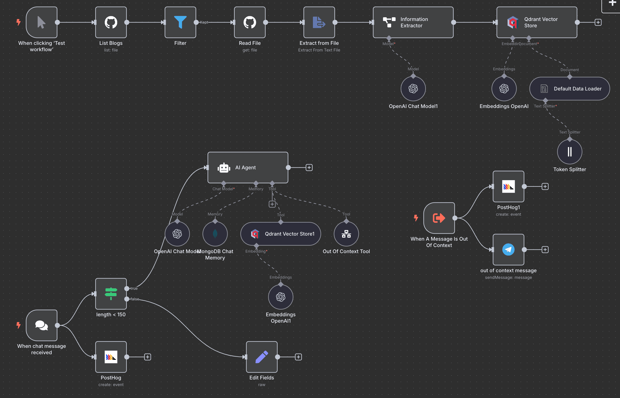Open the OpenAI Chat Model node under AI Agent
The height and width of the screenshot is (398, 620).
(x=177, y=234)
